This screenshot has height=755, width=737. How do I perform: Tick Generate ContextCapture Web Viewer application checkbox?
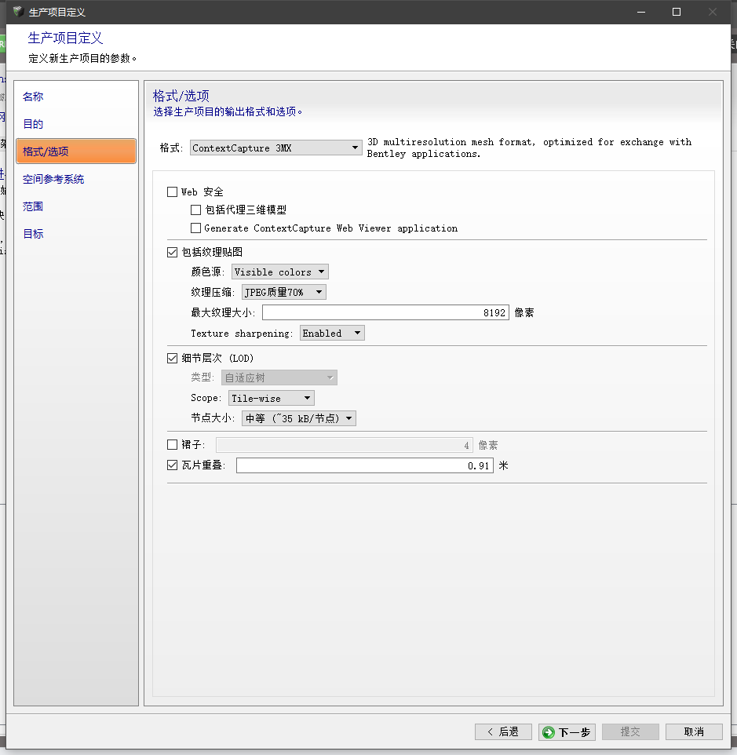coord(196,228)
